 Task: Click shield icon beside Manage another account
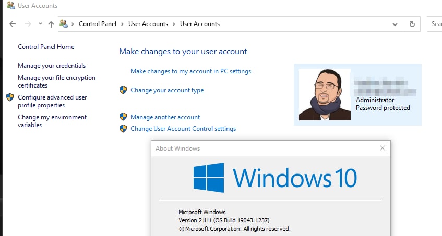123,117
